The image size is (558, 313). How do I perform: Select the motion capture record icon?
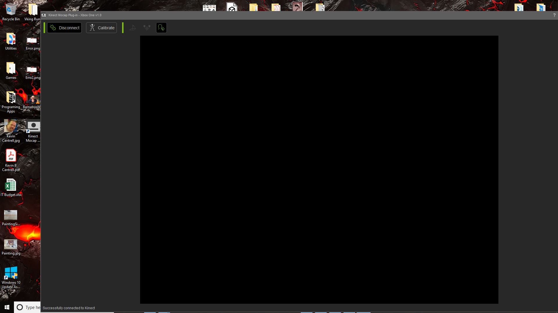coord(161,28)
